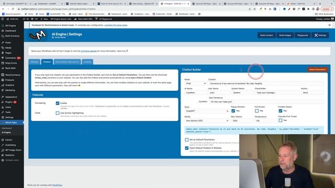Click the AI Name field
This screenshot has height=188, width=335.
[x=195, y=93]
